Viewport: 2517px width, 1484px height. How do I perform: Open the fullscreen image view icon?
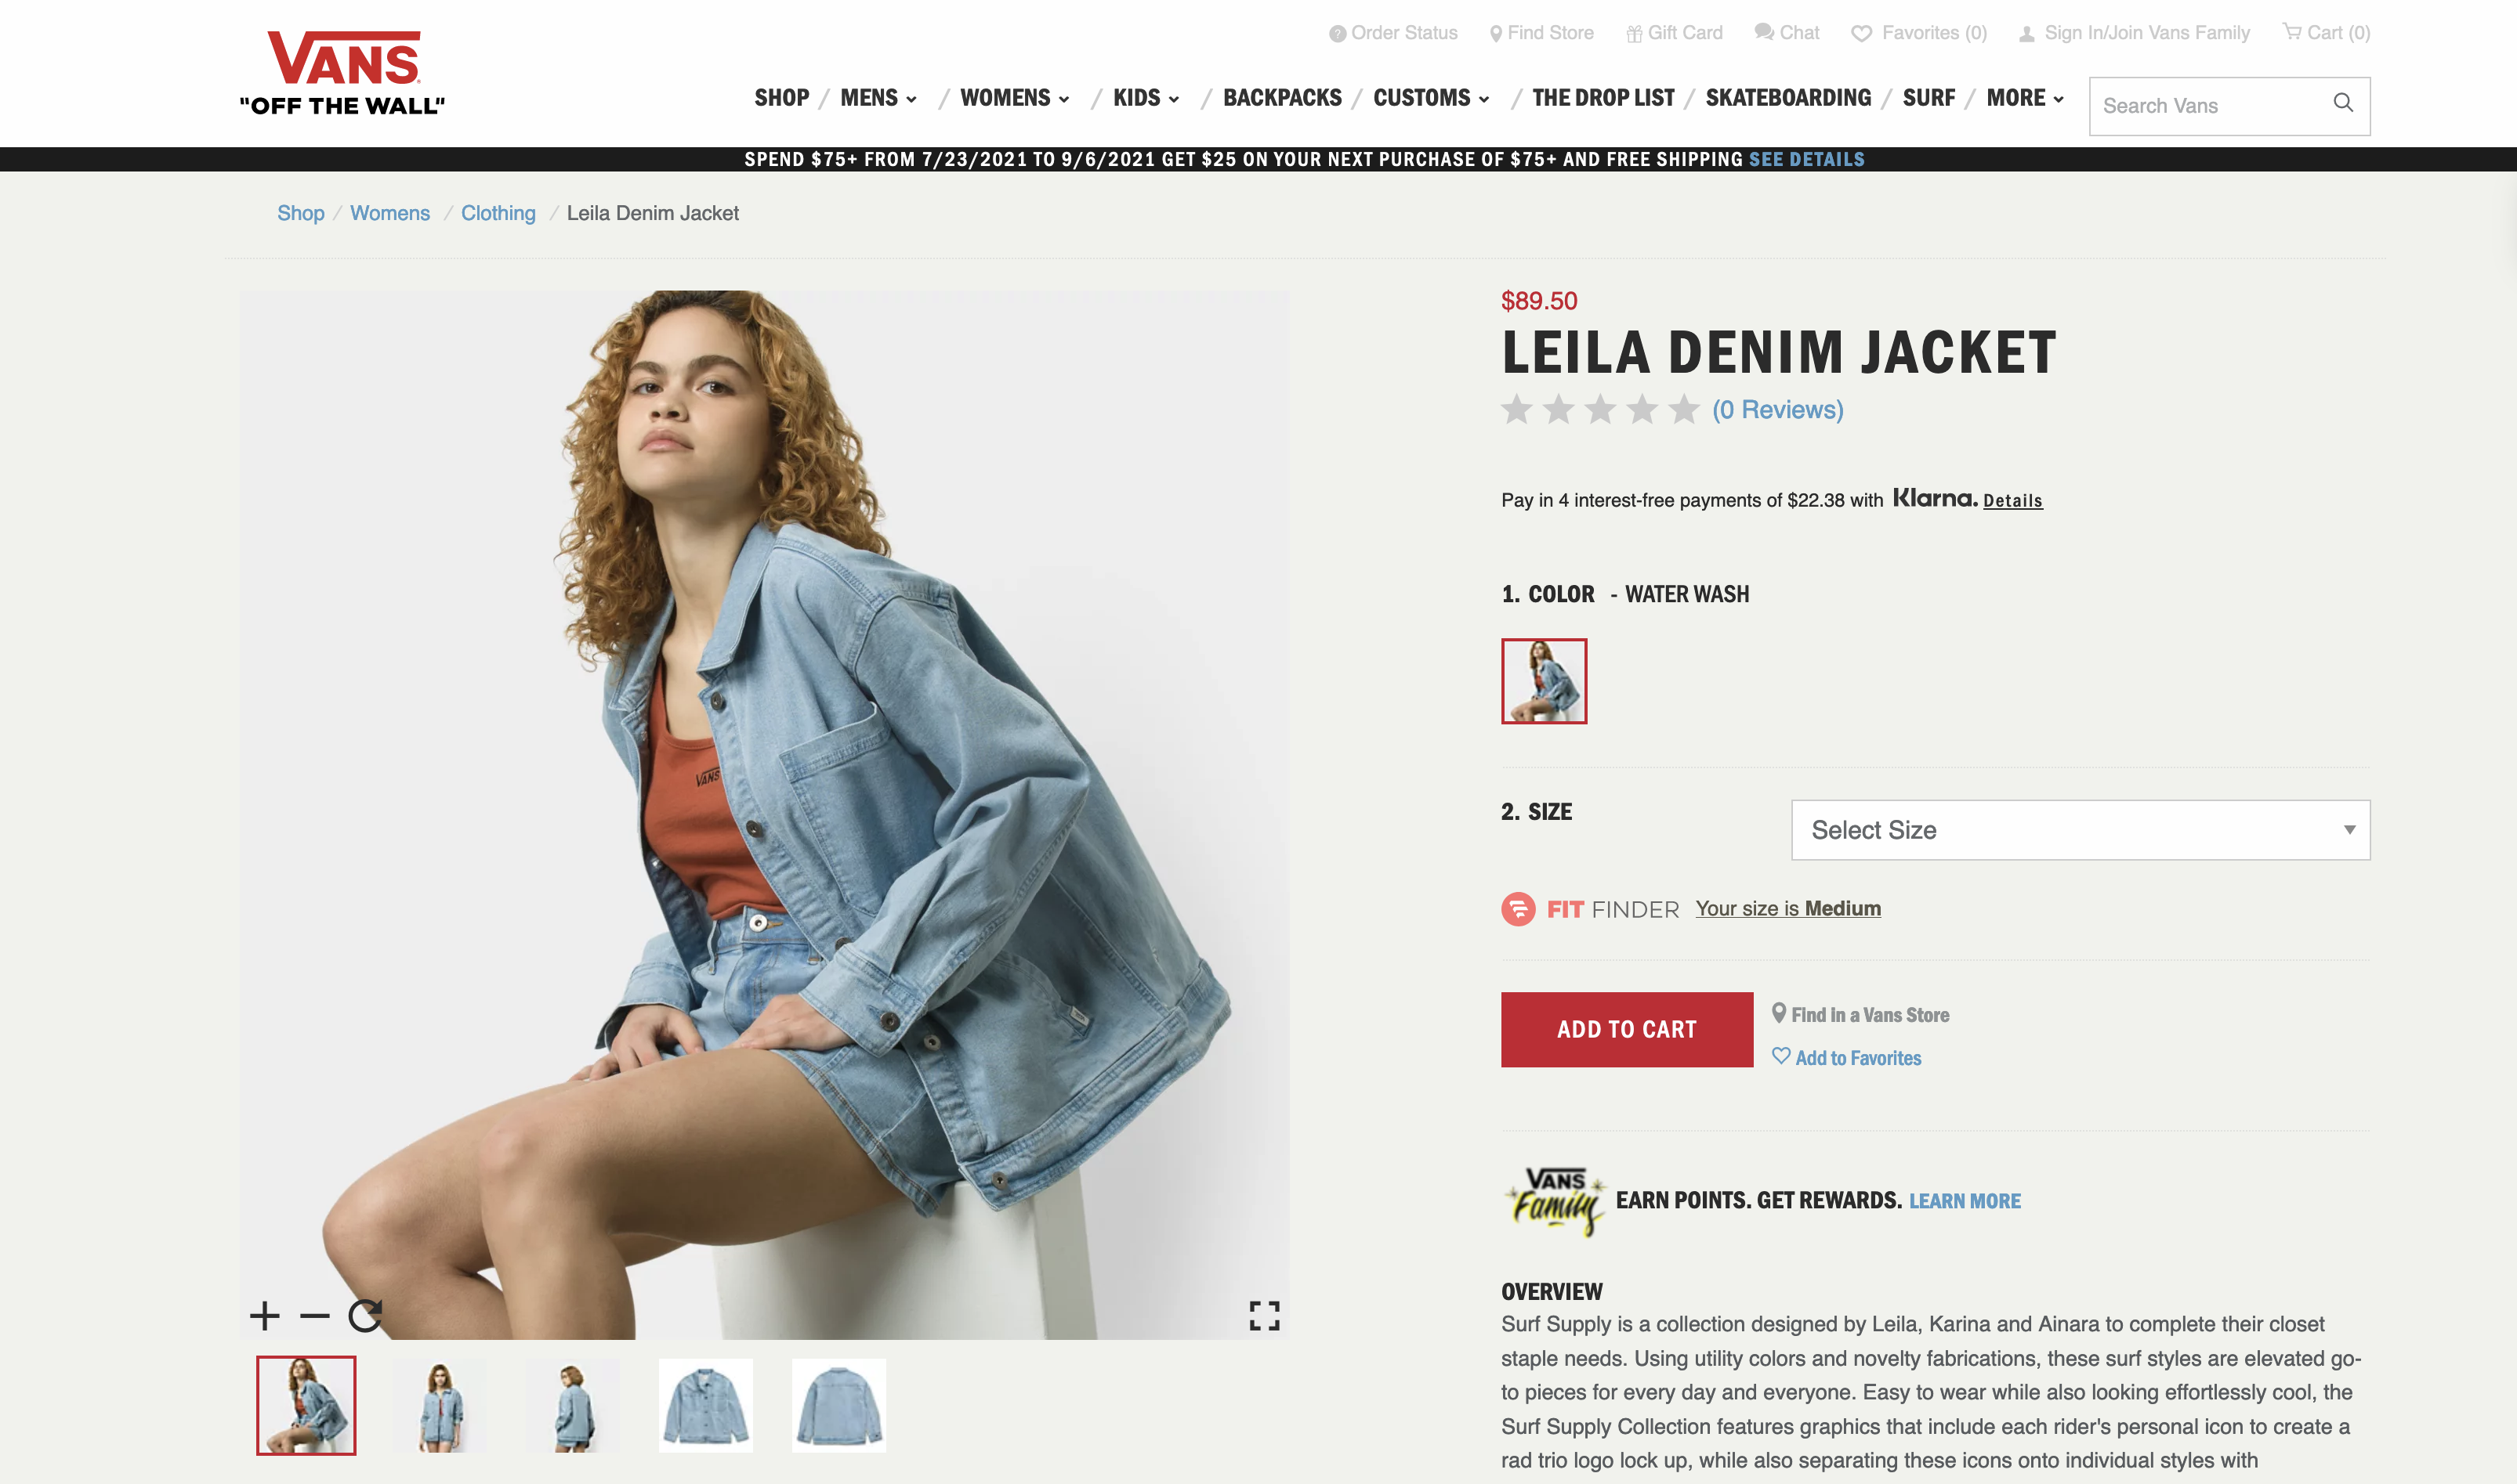1265,1315
